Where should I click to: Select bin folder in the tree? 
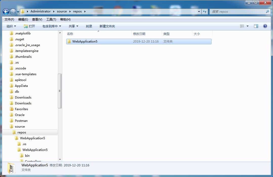[27, 155]
